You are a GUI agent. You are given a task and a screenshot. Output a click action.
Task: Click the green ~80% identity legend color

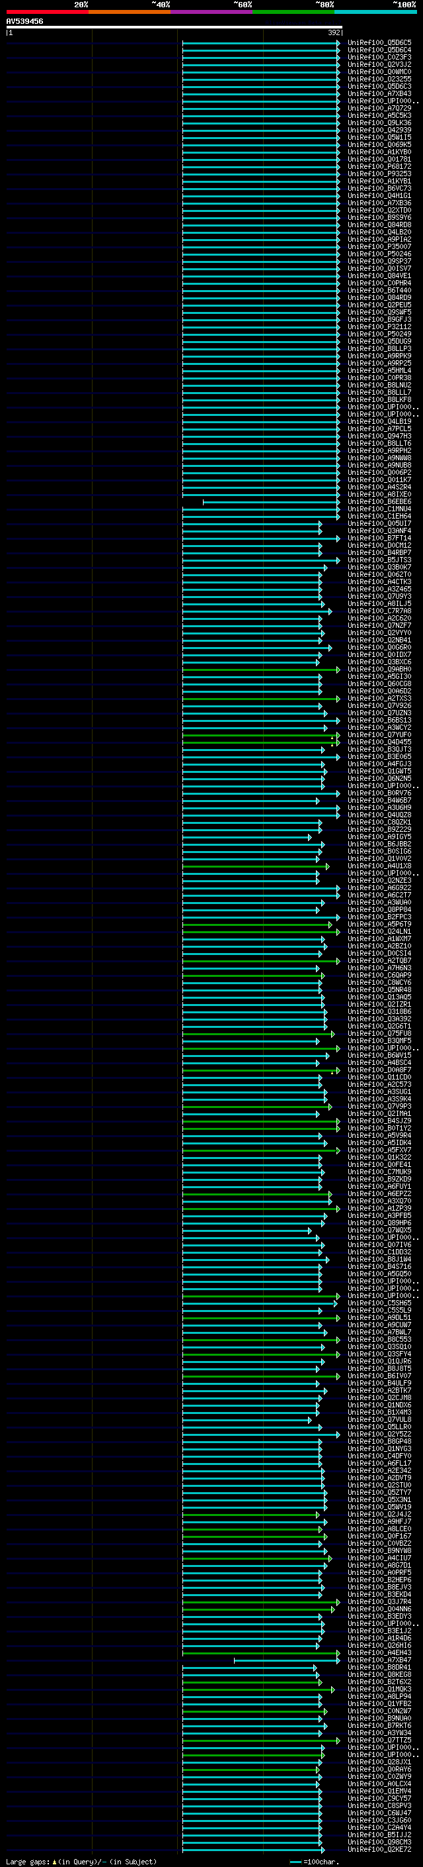coord(293,12)
